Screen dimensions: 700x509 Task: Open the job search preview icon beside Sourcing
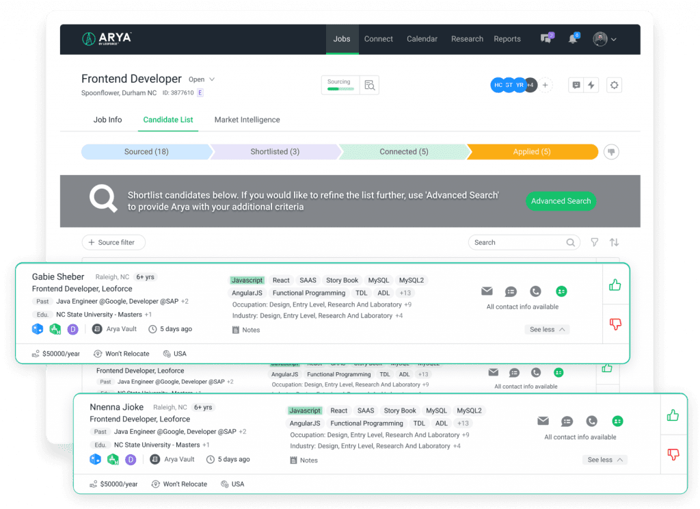coord(370,85)
